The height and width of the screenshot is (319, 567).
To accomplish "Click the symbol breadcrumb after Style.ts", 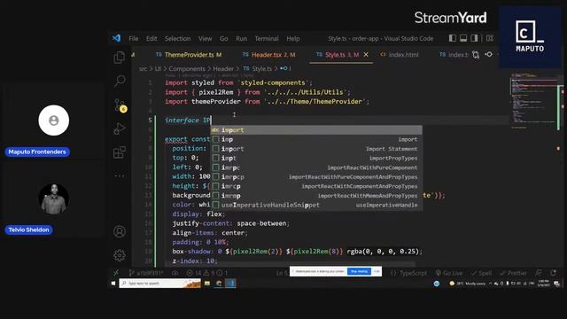I will click(x=284, y=68).
